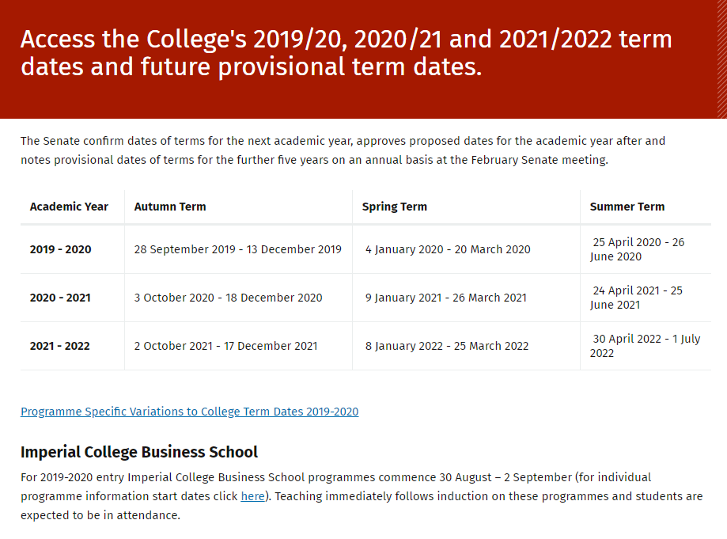Click the 4 January 2020 spring term cell
This screenshot has width=727, height=539.
448,249
